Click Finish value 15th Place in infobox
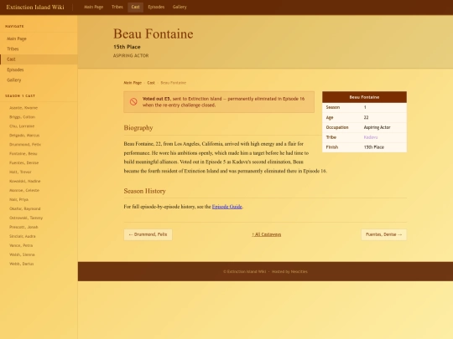 click(374, 147)
